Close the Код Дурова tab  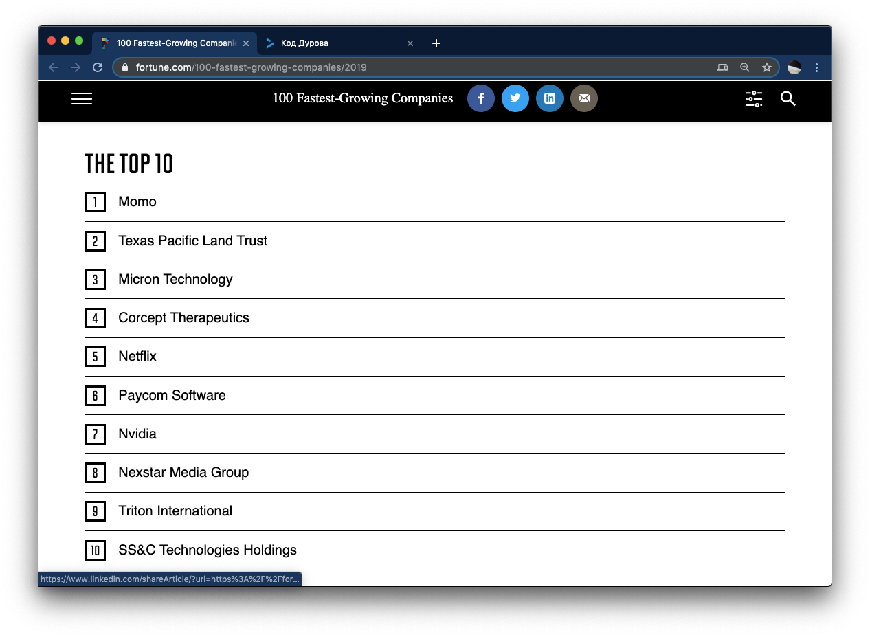coord(410,43)
